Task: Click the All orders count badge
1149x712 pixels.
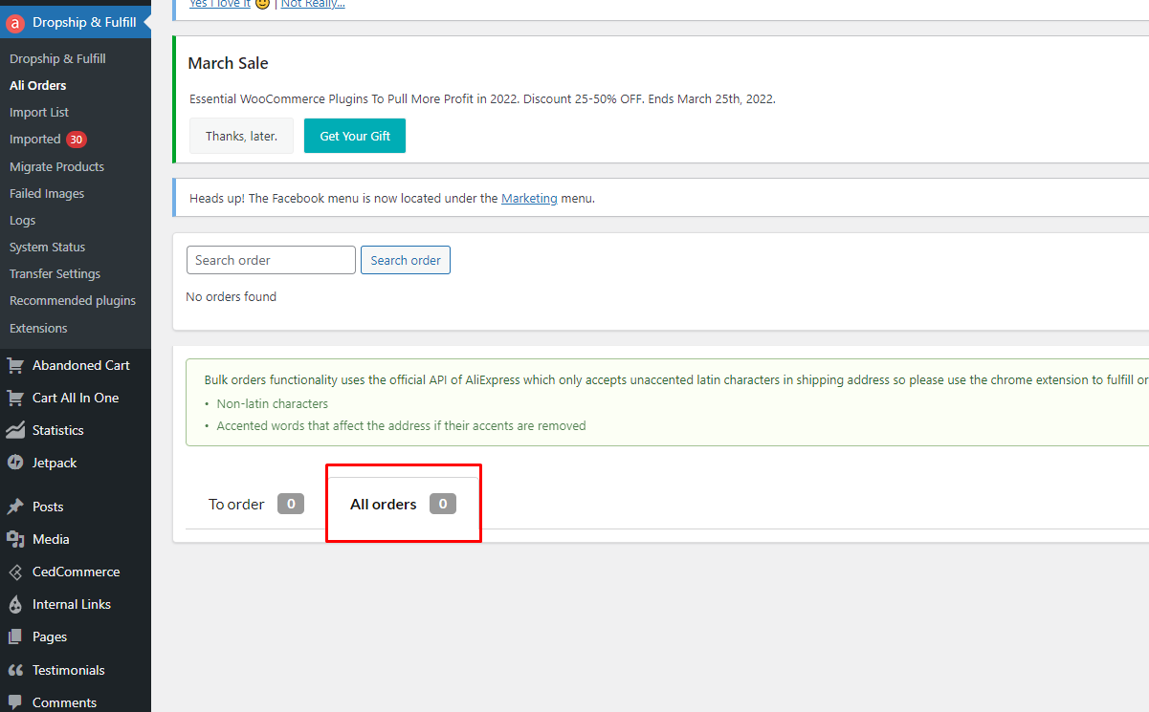Action: coord(443,504)
